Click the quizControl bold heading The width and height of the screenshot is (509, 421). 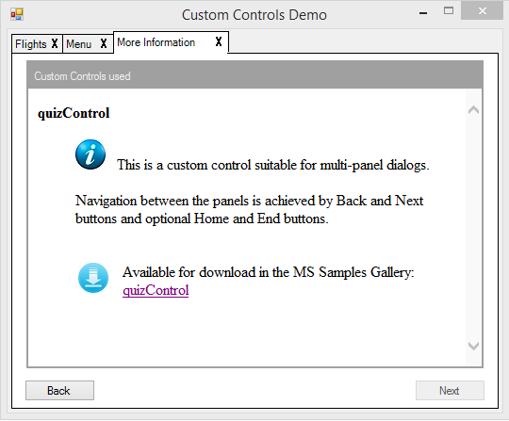point(74,113)
